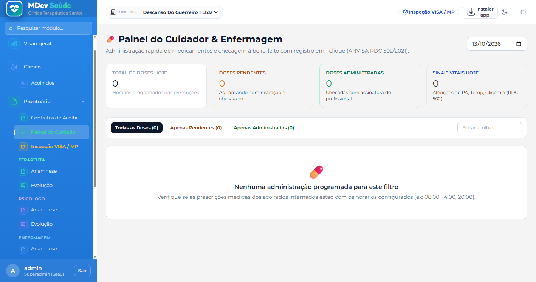Image resolution: width=536 pixels, height=282 pixels.
Task: Show the Apenas Administrados tab
Action: [x=264, y=128]
